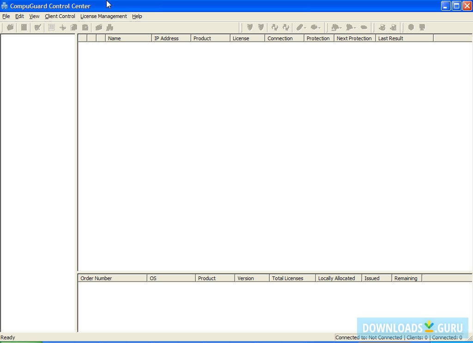Click the Select All list icon
The height and width of the screenshot is (343, 473).
[51, 27]
